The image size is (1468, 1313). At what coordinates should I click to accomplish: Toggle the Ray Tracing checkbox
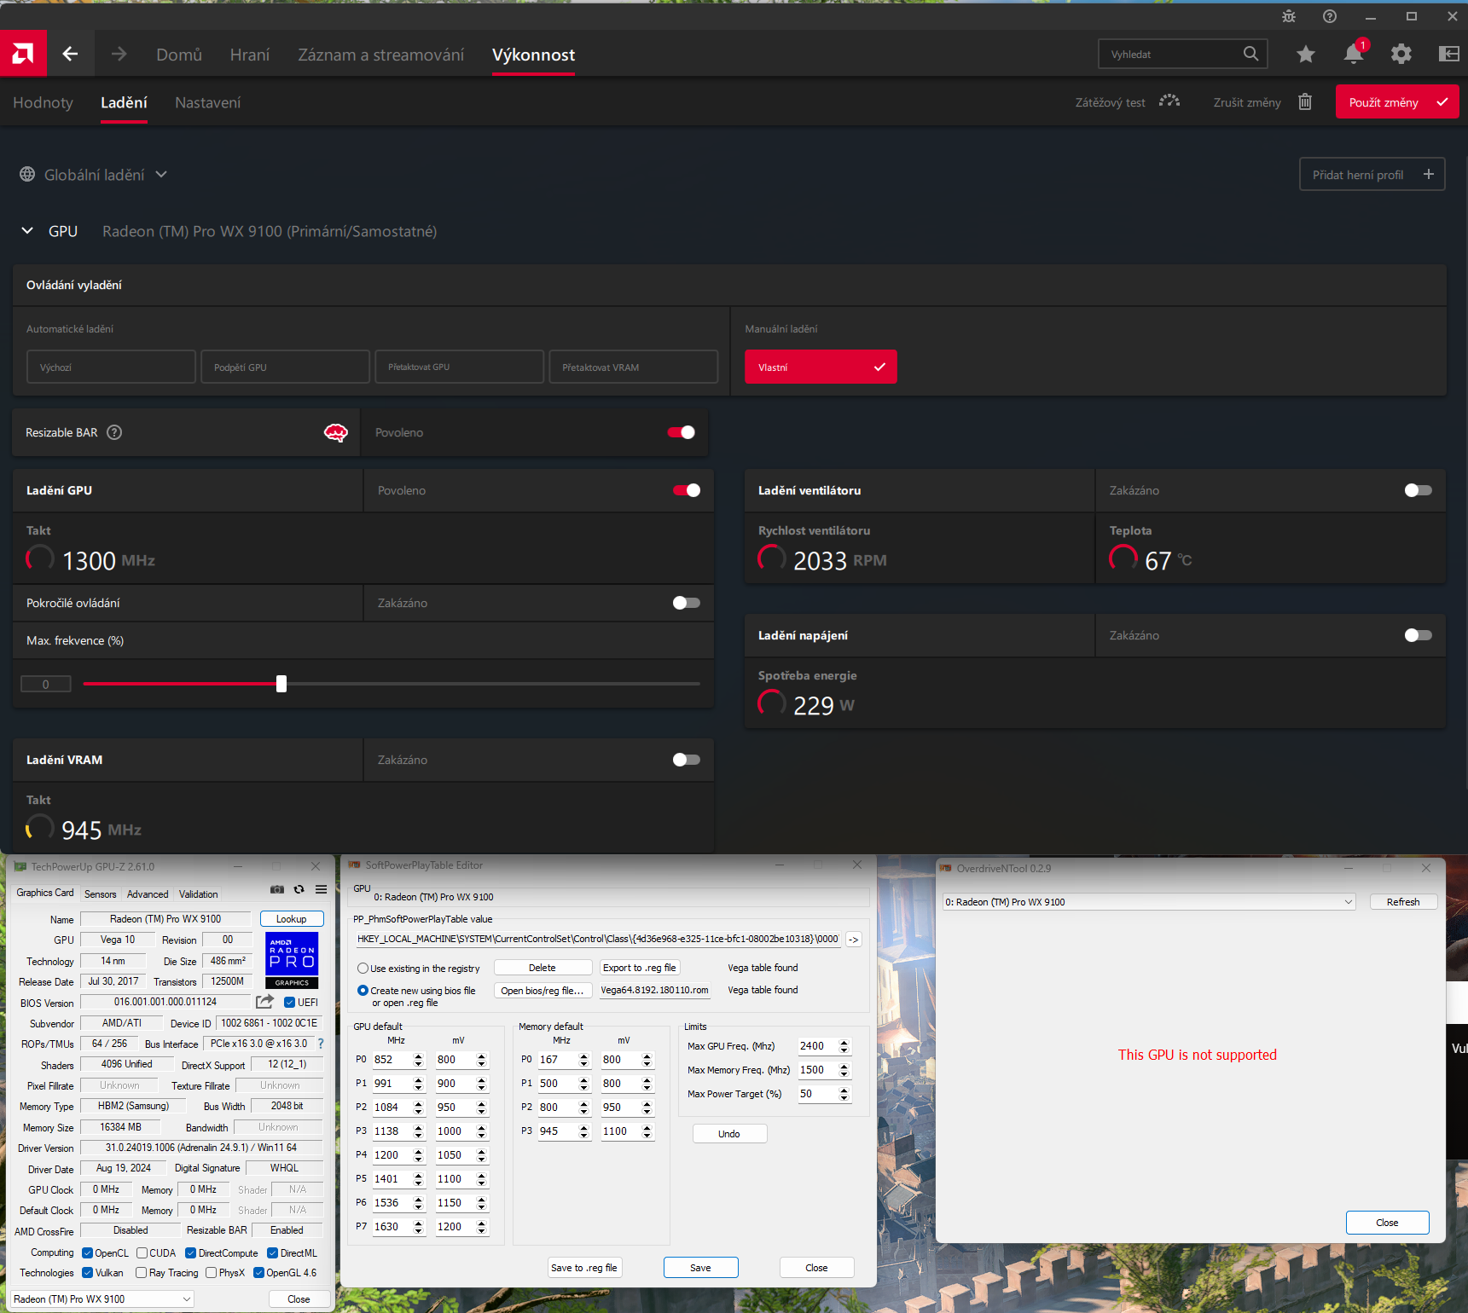142,1273
